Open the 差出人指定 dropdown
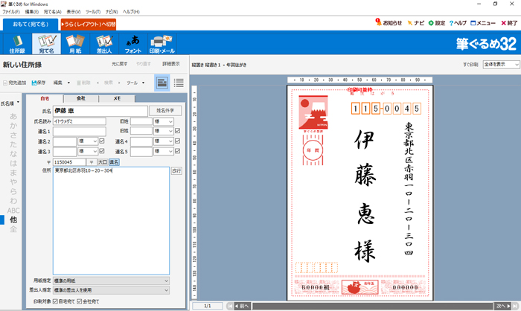Screen dimensions: 521x311 tap(111, 290)
